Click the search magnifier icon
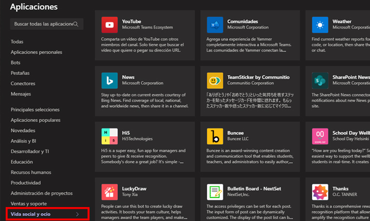This screenshot has height=221, width=370. coord(76,24)
